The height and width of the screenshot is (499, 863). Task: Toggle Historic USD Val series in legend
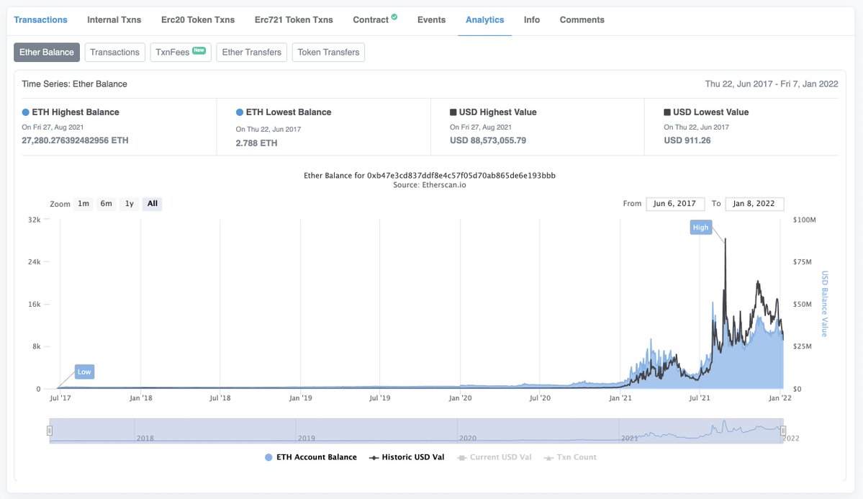pyautogui.click(x=407, y=457)
